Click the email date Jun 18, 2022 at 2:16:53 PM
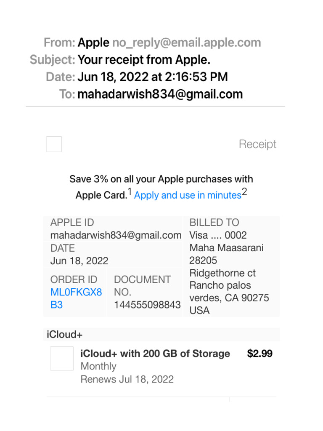Image resolution: width=323 pixels, height=431 pixels. 153,77
